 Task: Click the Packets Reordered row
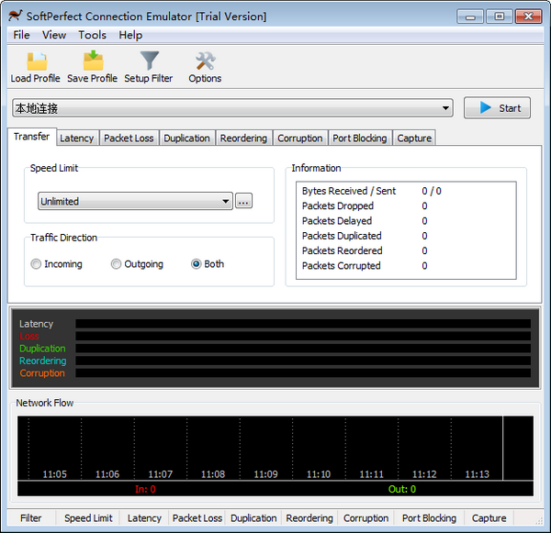[406, 250]
